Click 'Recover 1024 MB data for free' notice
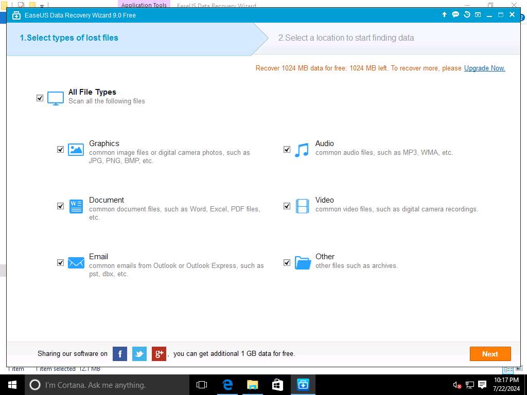Image resolution: width=527 pixels, height=395 pixels. 358,68
